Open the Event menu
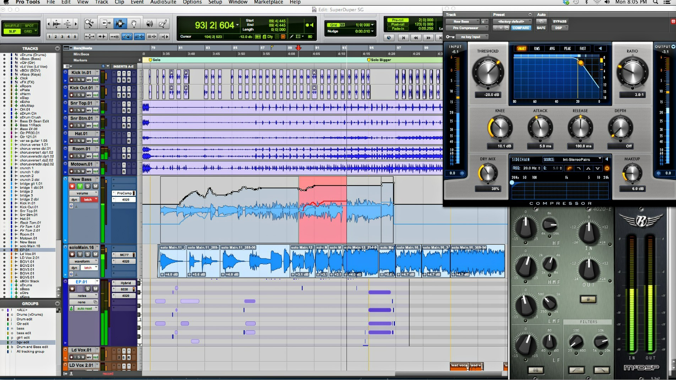 click(137, 2)
